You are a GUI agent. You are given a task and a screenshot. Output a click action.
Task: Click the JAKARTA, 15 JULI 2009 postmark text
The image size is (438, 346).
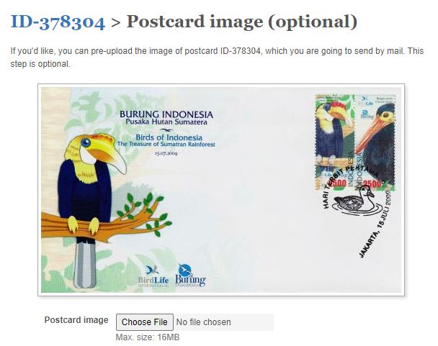[x=375, y=224]
